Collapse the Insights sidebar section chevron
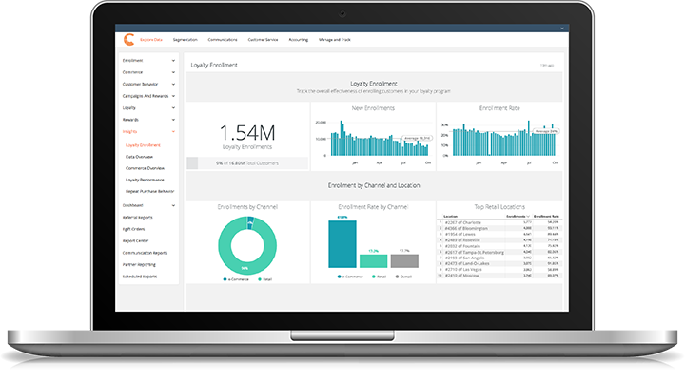685x382 pixels. tap(173, 132)
